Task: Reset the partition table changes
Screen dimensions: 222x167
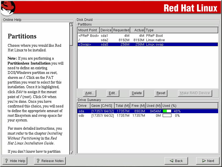Action: pos(161,93)
